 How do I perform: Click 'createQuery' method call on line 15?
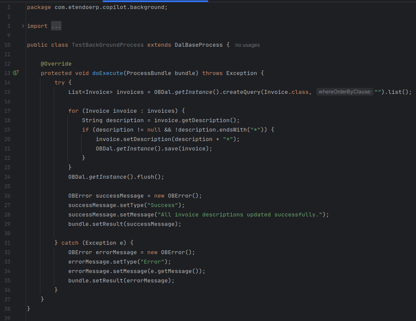(241, 92)
